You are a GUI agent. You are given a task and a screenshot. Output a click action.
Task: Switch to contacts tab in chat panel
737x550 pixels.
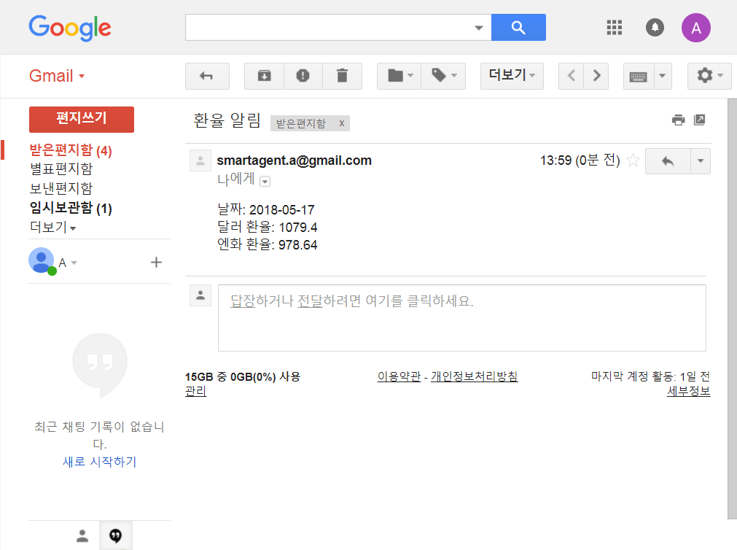click(x=82, y=536)
